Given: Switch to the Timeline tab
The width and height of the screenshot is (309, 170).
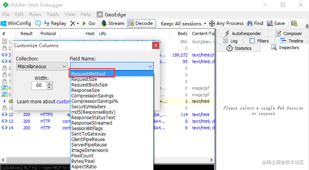Looking at the screenshot, I should [292, 41].
